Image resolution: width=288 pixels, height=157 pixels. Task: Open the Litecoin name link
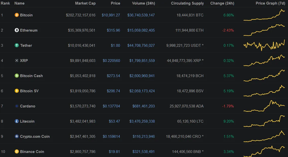pos(27,122)
